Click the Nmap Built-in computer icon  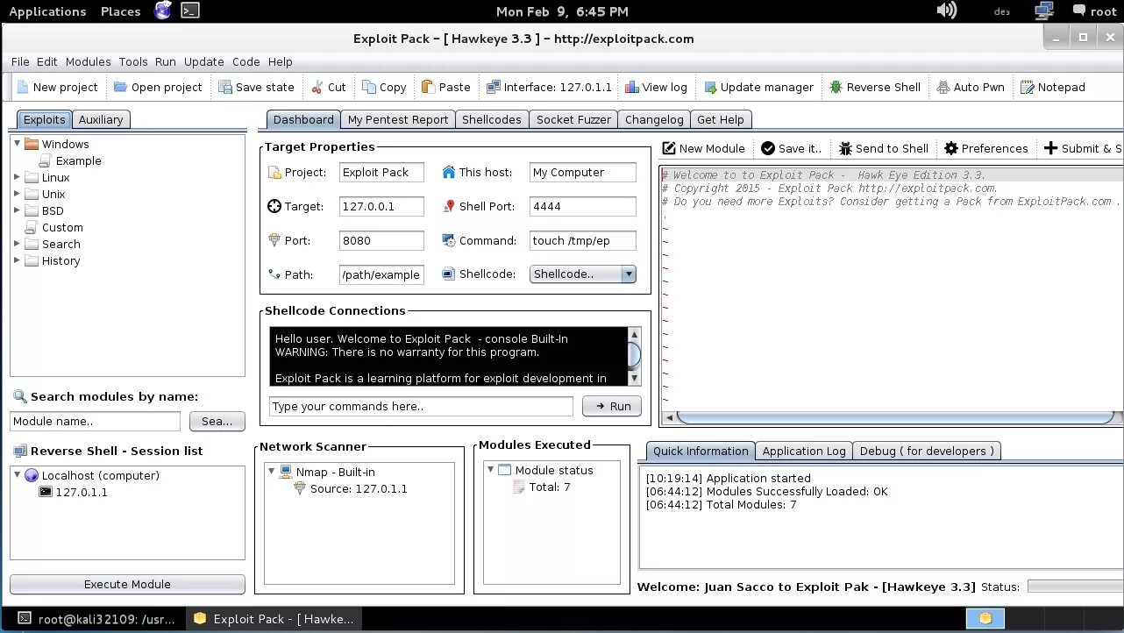click(285, 472)
